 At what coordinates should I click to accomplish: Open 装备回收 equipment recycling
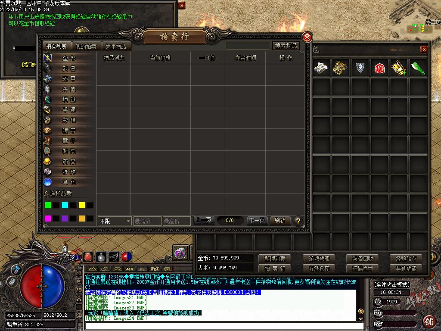(x=363, y=259)
